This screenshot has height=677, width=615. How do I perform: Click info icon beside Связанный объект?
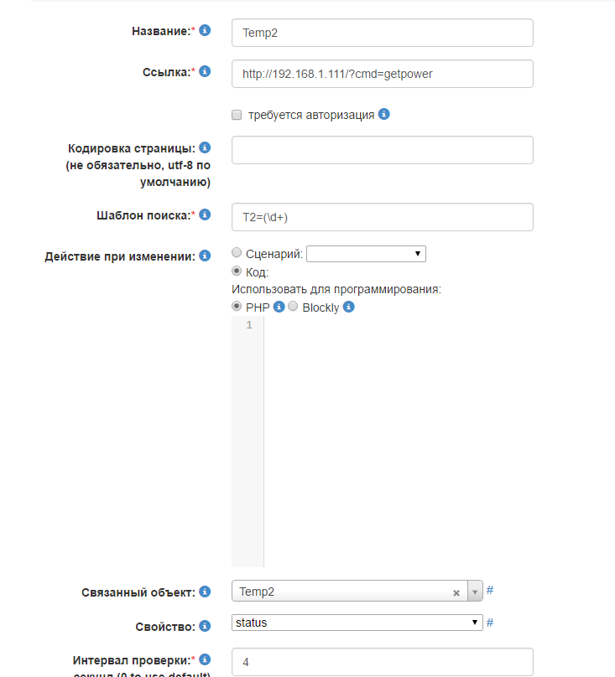[x=205, y=592]
